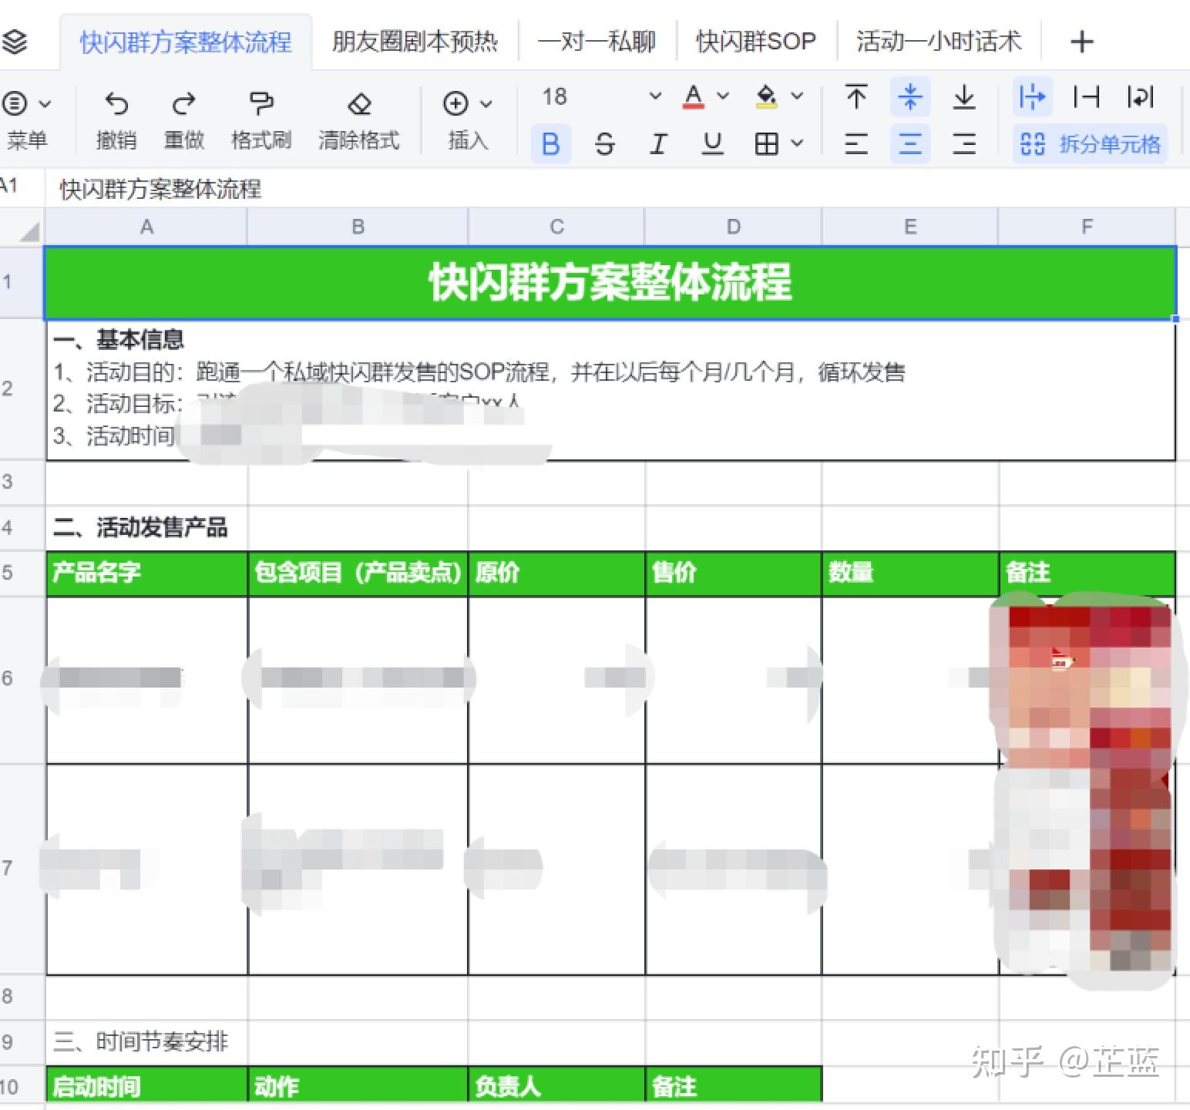Select the 一、基本信息 merged cell
The height and width of the screenshot is (1110, 1190).
[610, 389]
